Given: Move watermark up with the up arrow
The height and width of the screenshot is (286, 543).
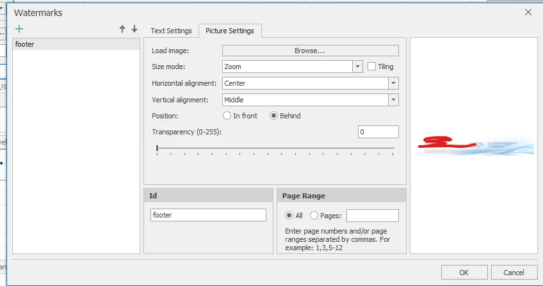Looking at the screenshot, I should click(x=122, y=29).
